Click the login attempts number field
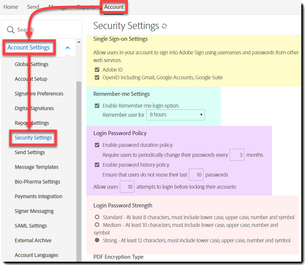Viewport: 305px width, 265px height. click(127, 187)
